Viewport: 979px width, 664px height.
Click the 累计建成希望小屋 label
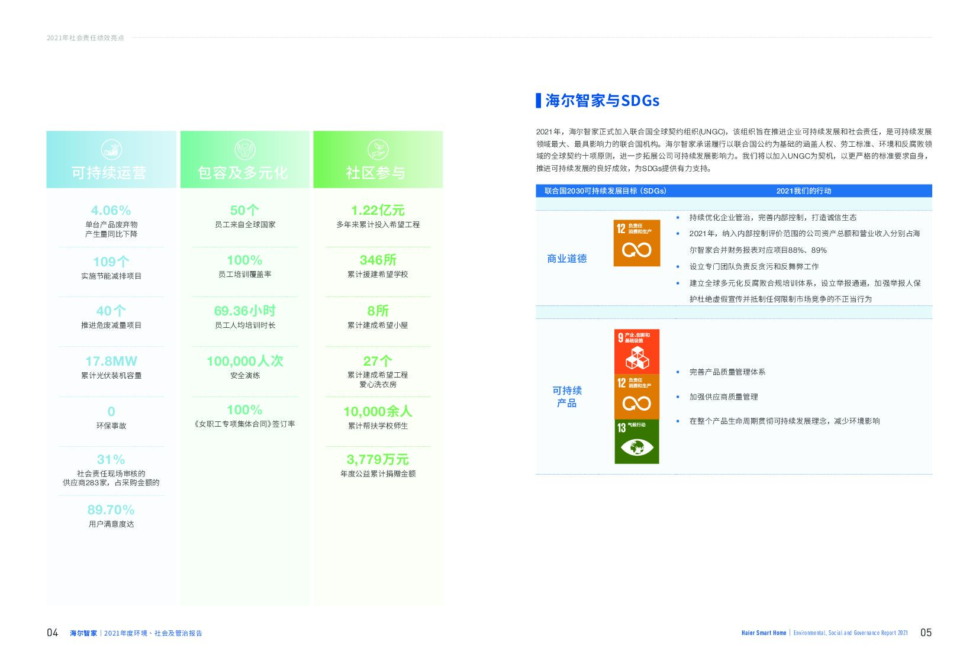coord(378,325)
